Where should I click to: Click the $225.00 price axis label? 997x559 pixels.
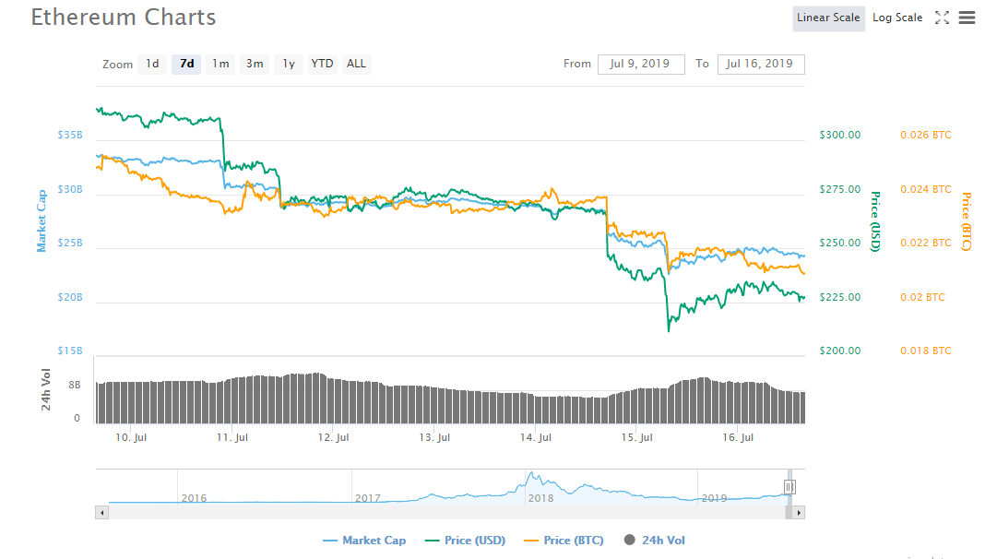point(840,297)
